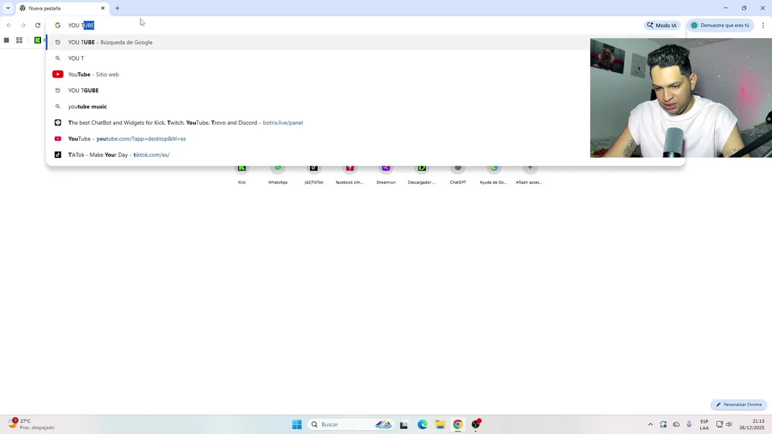This screenshot has height=434, width=772.
Task: Open the Ayuda de Google shortcut tile
Action: click(493, 174)
